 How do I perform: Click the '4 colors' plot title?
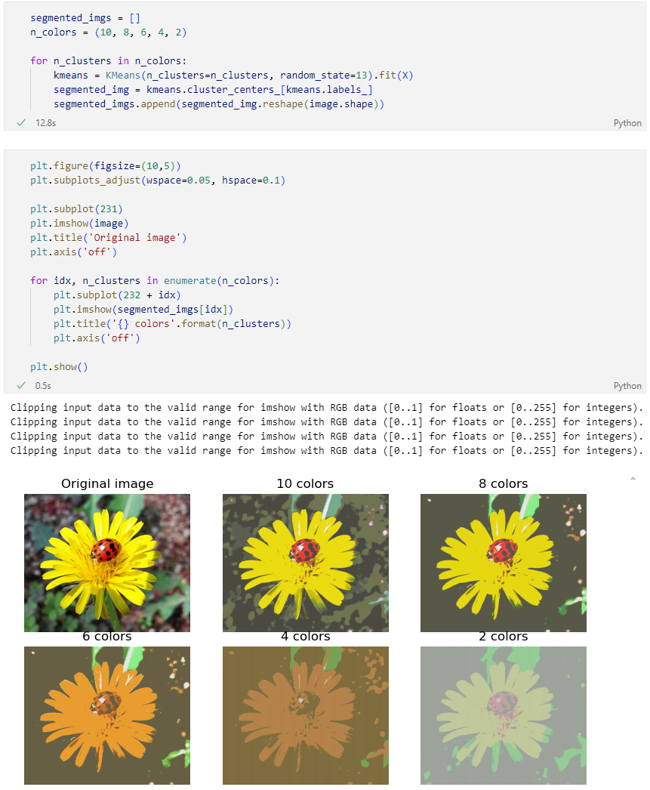point(306,637)
